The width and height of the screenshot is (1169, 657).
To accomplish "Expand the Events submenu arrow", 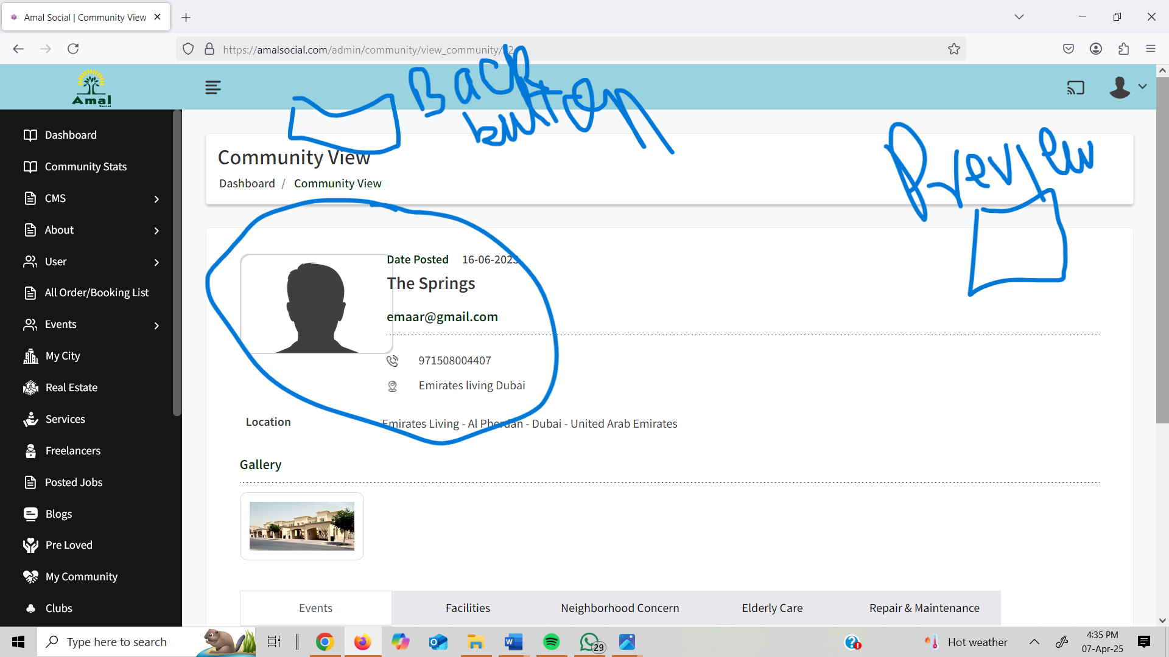I will pyautogui.click(x=156, y=325).
